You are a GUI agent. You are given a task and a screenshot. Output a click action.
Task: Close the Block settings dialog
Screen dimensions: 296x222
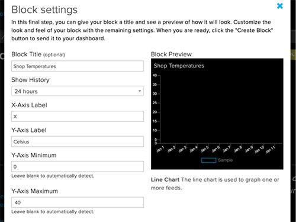pos(280,6)
